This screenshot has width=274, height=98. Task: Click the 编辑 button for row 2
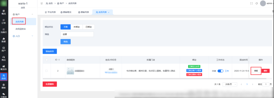pos(256,71)
